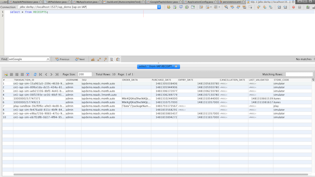Screen dimensions: 315x177
Task: Go to the next results page
Action: pyautogui.click(x=52, y=74)
